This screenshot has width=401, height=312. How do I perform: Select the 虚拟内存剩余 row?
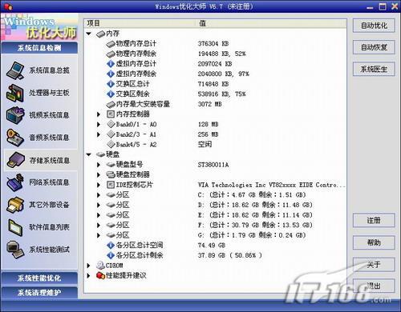click(x=216, y=74)
